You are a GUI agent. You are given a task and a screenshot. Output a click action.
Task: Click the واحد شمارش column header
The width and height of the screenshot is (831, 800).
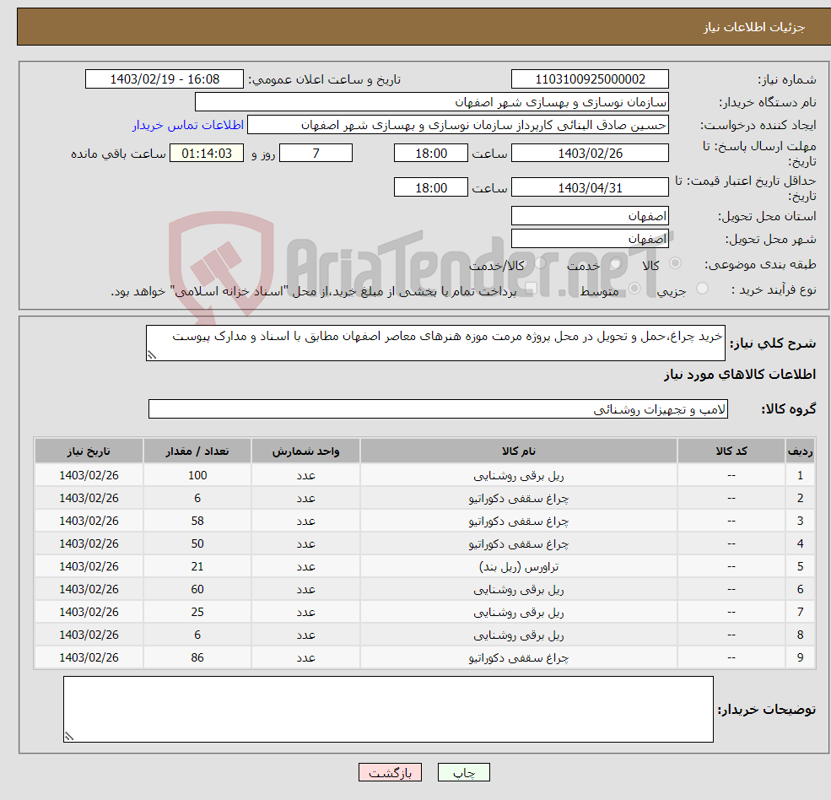305,451
